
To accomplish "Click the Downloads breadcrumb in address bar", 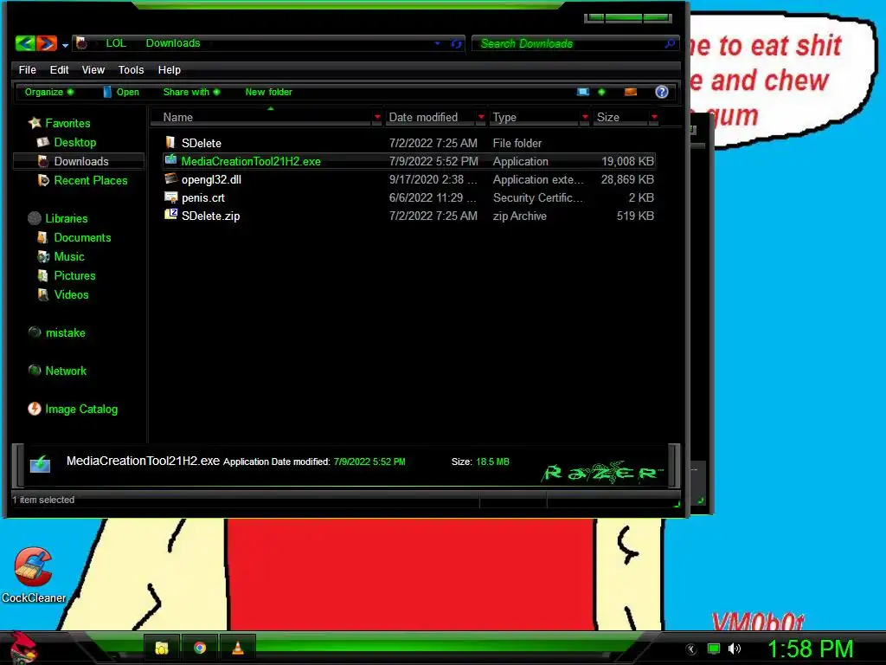I will coord(173,43).
